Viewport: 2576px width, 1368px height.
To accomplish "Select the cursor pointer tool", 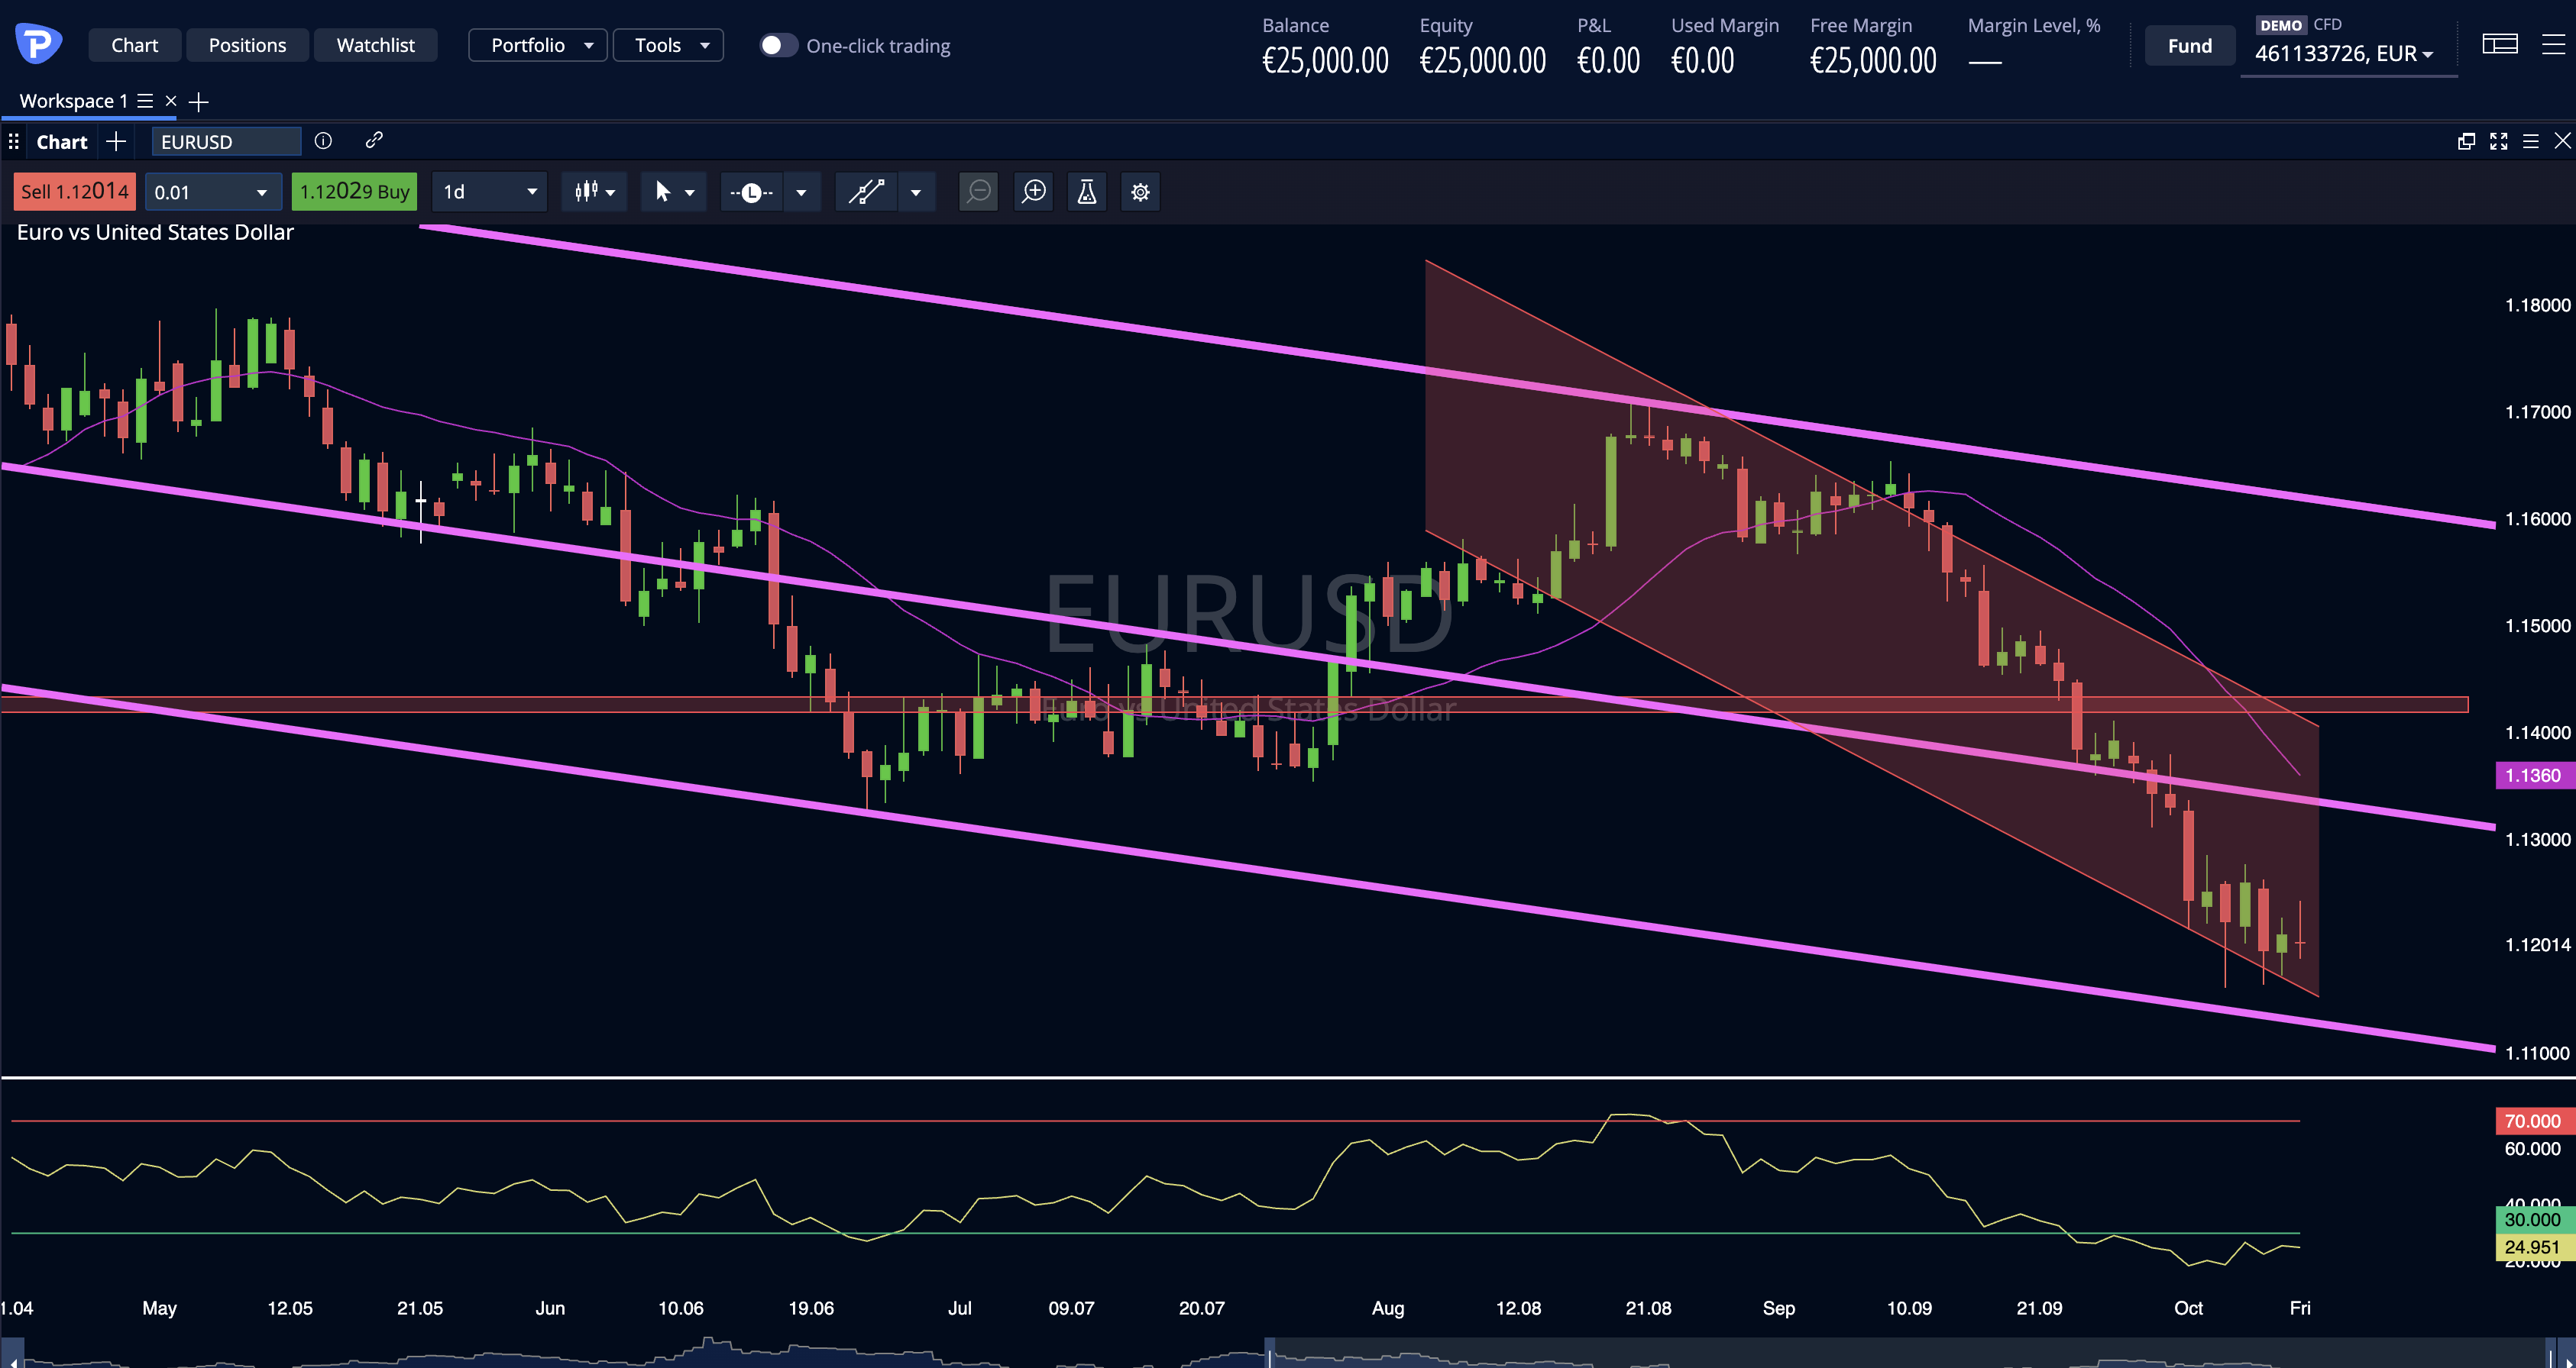I will [662, 192].
